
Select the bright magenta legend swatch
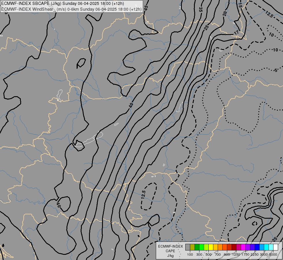click(243, 247)
